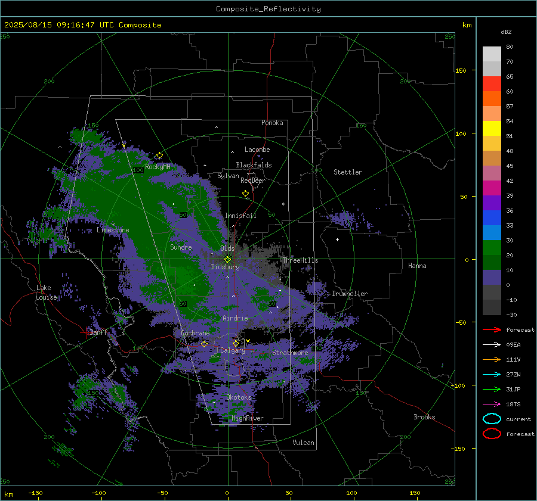
Task: Click the Hanna city label
Action: pyautogui.click(x=417, y=266)
